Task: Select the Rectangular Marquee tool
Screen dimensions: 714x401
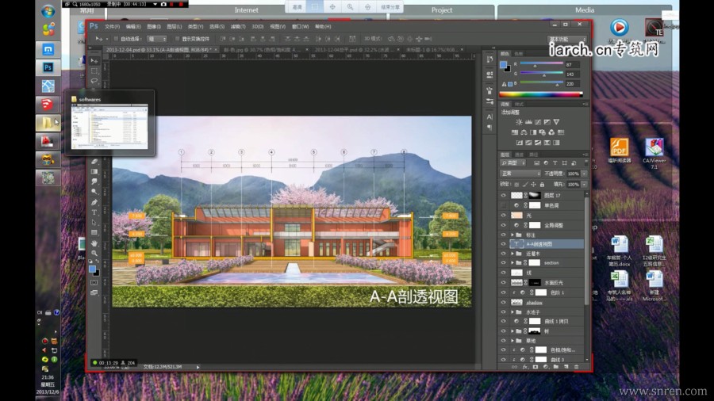Action: tap(94, 71)
